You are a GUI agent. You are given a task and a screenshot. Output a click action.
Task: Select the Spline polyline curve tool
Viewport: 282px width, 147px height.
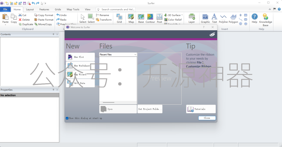(x=241, y=19)
